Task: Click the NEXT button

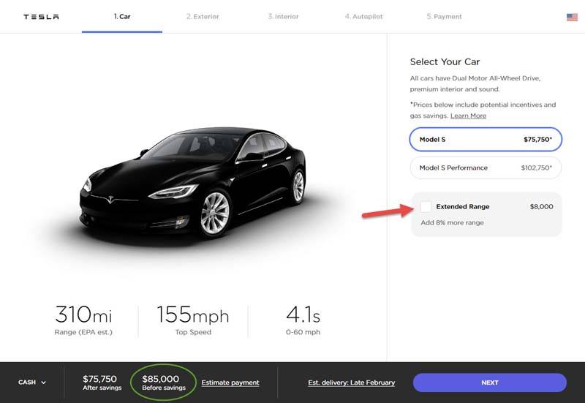Action: pos(489,383)
